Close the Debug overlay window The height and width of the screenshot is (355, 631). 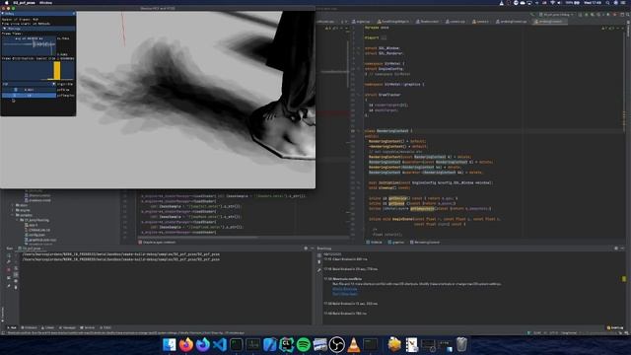pos(74,13)
